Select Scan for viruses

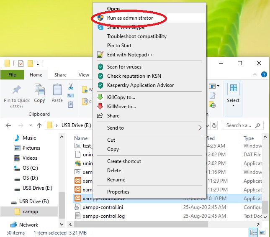124,67
